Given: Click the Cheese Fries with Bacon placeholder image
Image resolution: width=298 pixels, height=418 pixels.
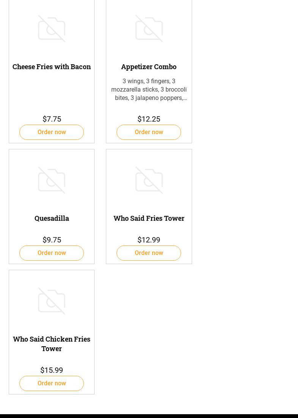Looking at the screenshot, I should coord(52,28).
